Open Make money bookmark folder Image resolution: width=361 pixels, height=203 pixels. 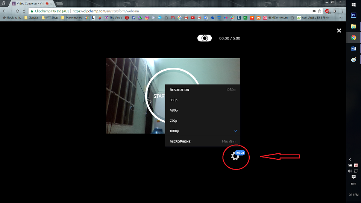click(x=71, y=18)
